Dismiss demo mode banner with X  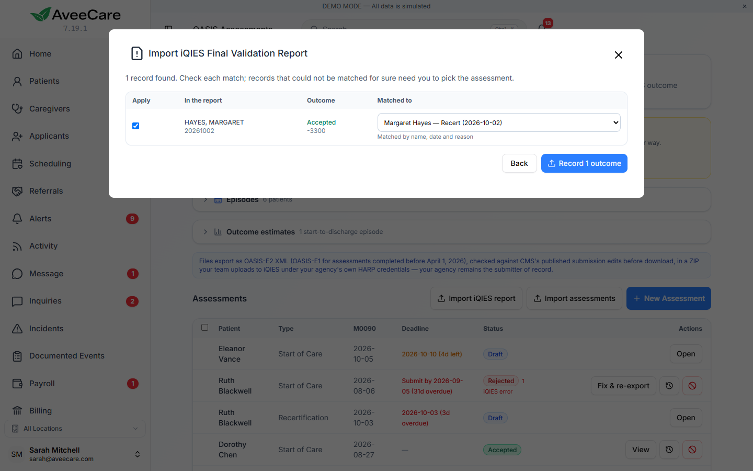pyautogui.click(x=745, y=6)
